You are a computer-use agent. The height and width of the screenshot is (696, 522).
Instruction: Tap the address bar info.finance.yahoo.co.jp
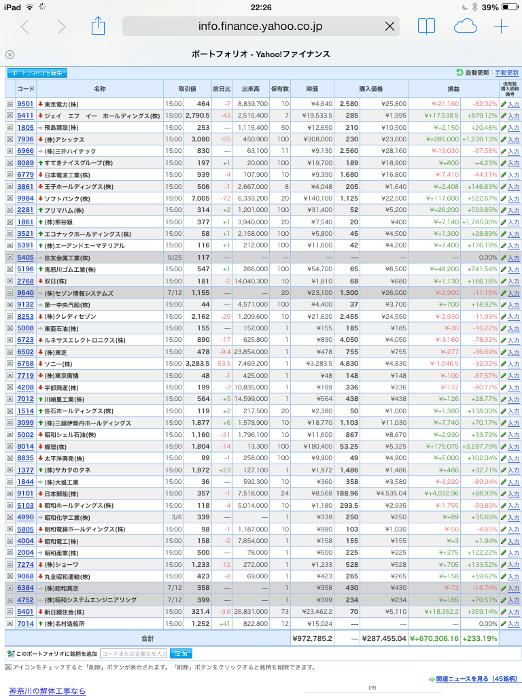pyautogui.click(x=260, y=27)
